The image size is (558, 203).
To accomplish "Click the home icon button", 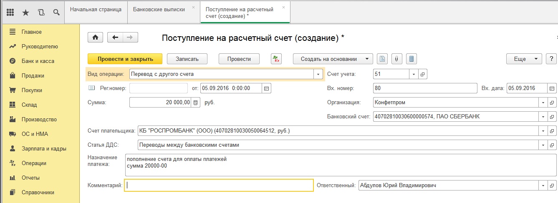I will point(95,38).
